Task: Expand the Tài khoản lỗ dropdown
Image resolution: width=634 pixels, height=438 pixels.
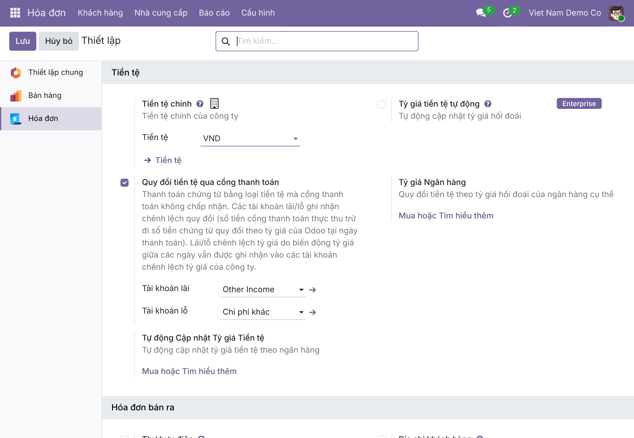Action: [x=263, y=312]
